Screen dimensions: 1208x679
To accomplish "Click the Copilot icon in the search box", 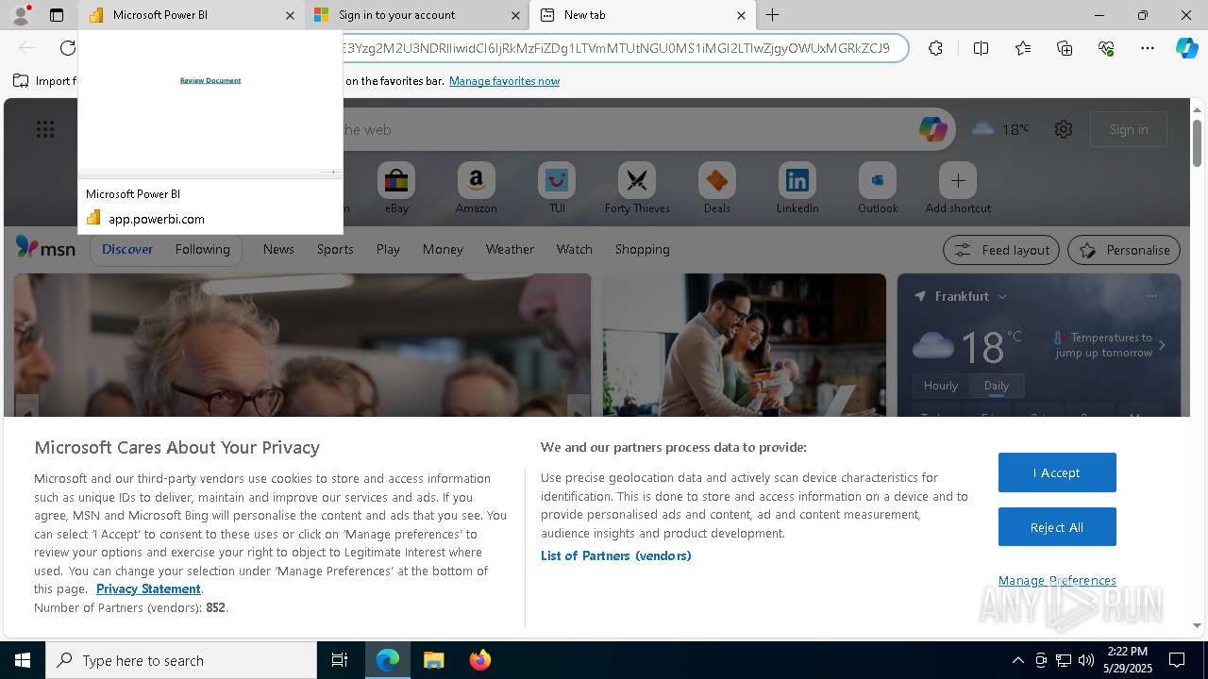I will [932, 129].
